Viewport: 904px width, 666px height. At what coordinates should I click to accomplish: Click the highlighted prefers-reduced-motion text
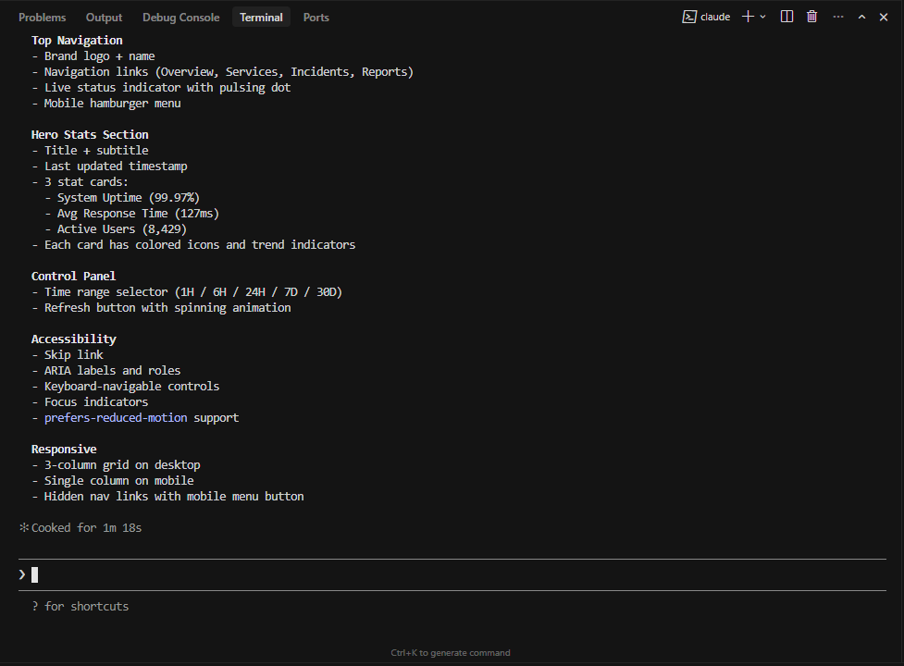pyautogui.click(x=116, y=418)
